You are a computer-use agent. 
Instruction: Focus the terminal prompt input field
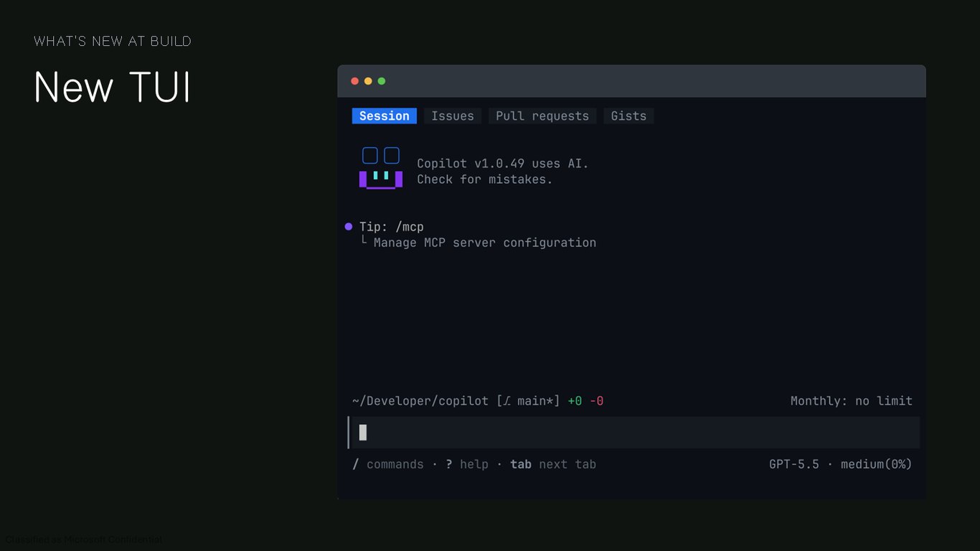click(x=634, y=433)
